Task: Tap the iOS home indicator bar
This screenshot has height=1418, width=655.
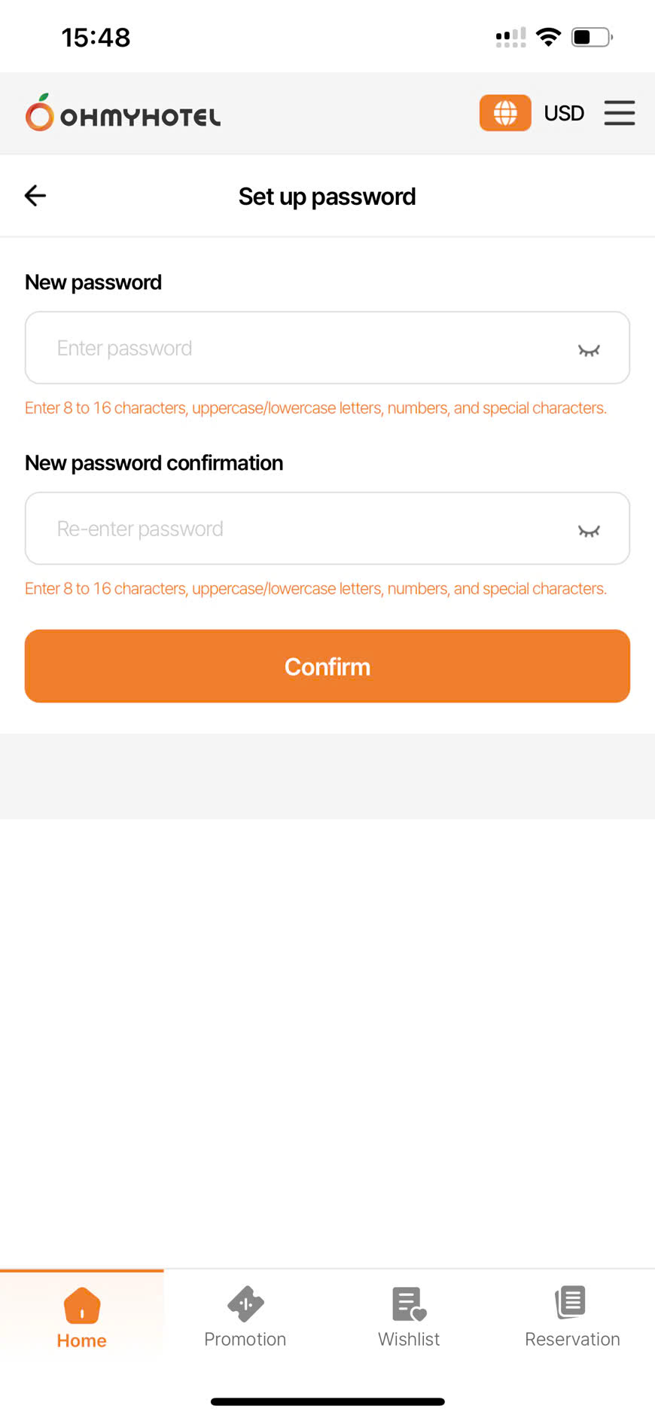Action: coord(327,1401)
